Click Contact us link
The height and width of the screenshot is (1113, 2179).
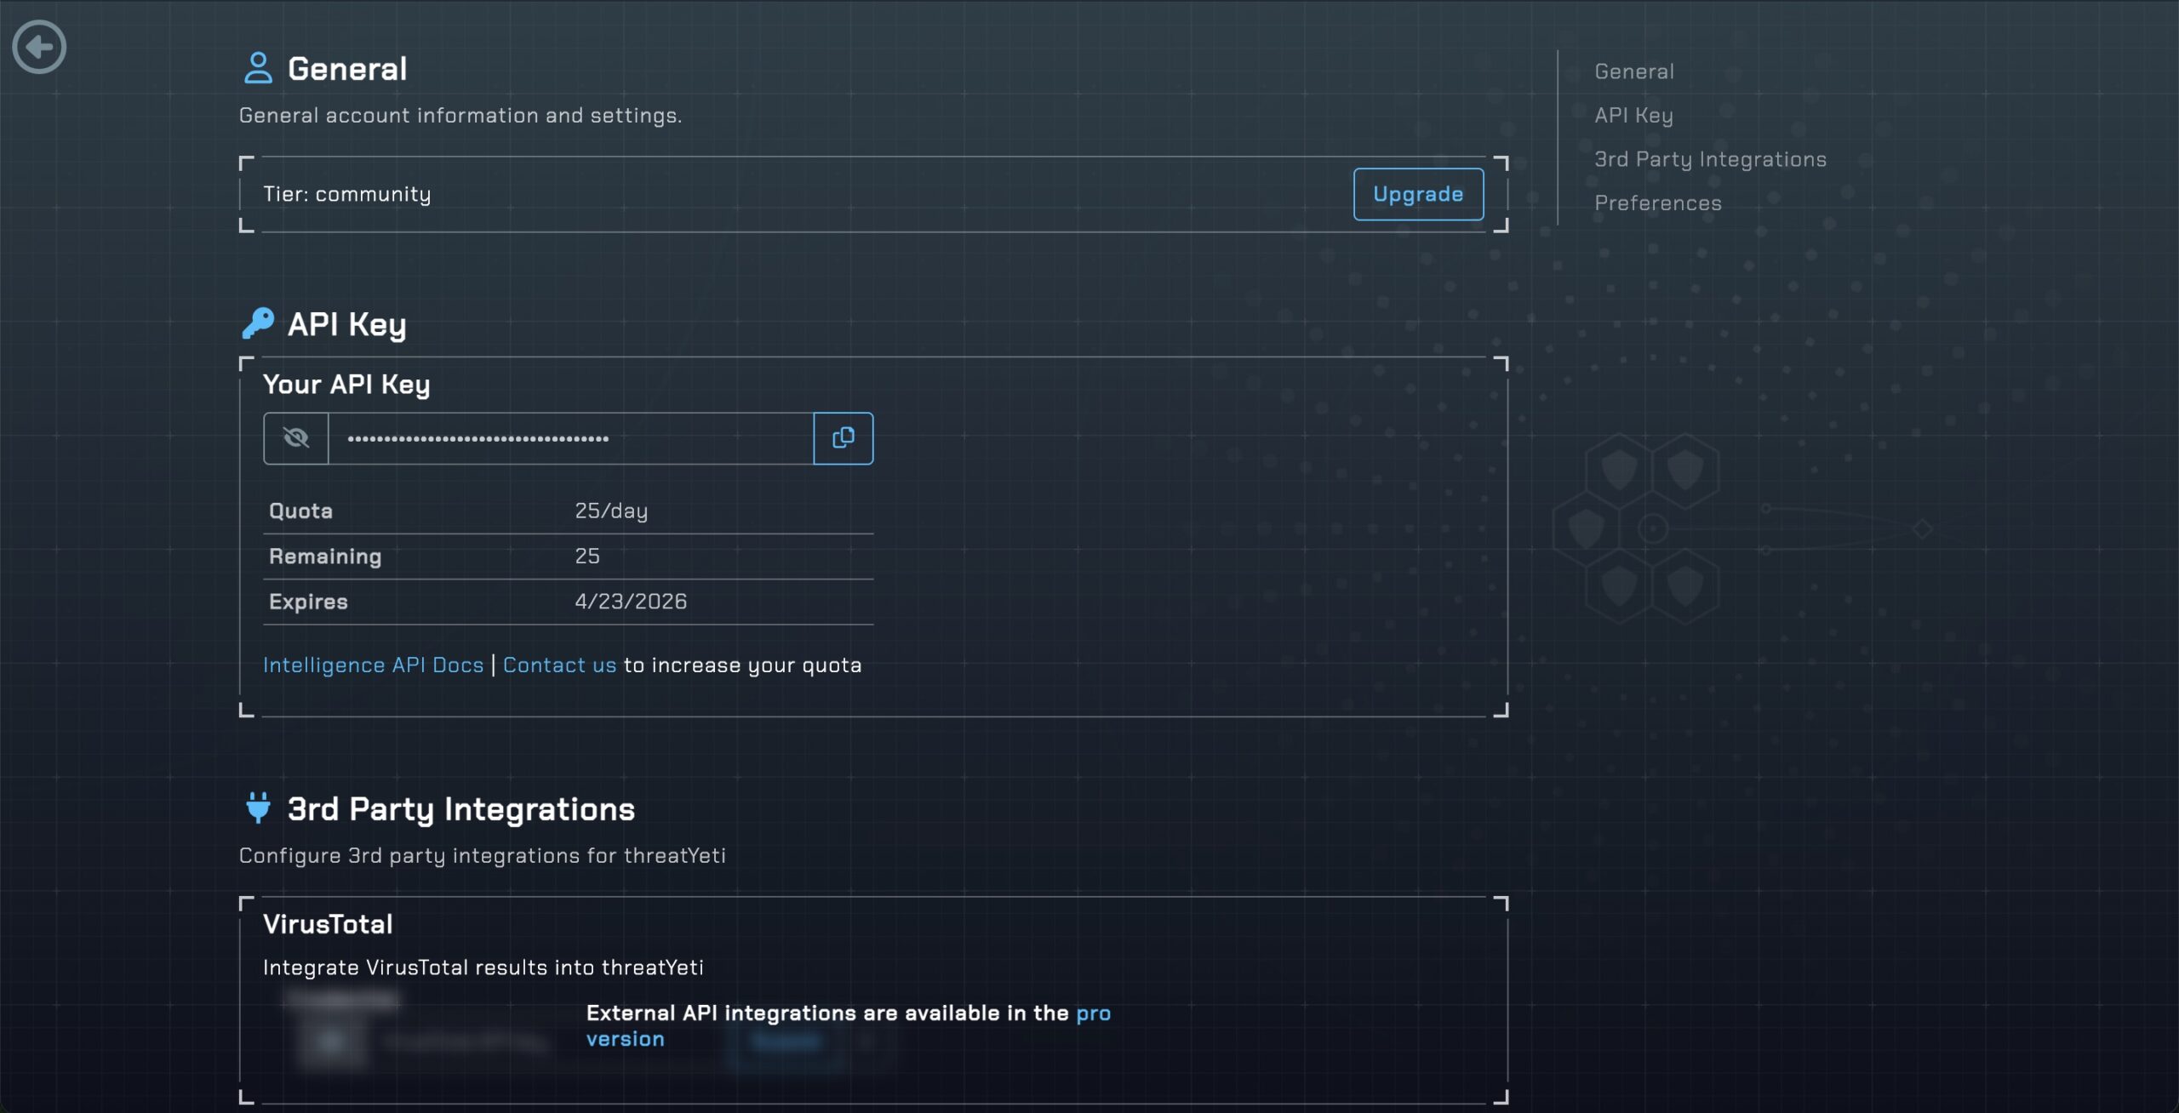click(x=559, y=665)
